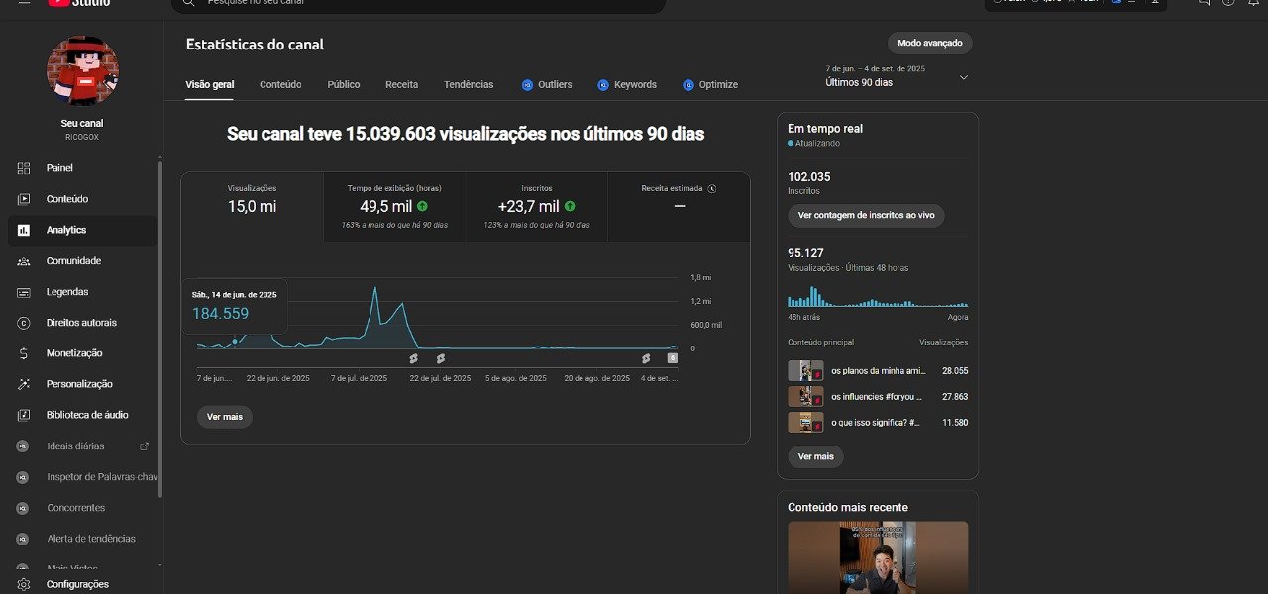The height and width of the screenshot is (594, 1268).
Task: Open the Conteúdo mais recente video thumbnail
Action: click(x=878, y=556)
